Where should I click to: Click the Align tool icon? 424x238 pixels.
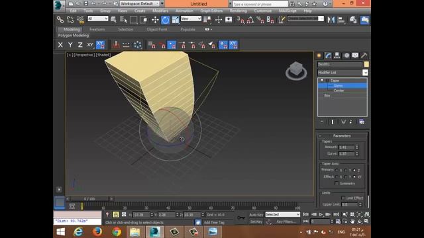click(341, 20)
